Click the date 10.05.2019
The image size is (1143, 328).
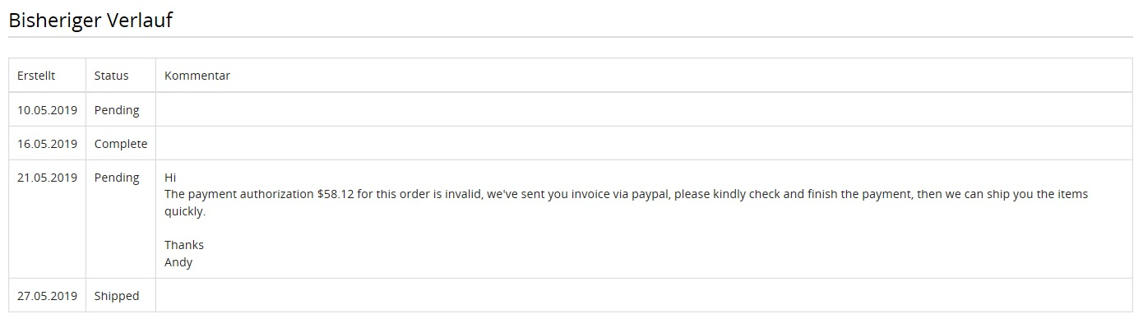point(47,109)
